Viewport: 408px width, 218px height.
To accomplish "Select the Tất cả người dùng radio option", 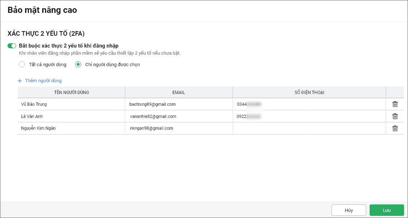I will (22, 65).
